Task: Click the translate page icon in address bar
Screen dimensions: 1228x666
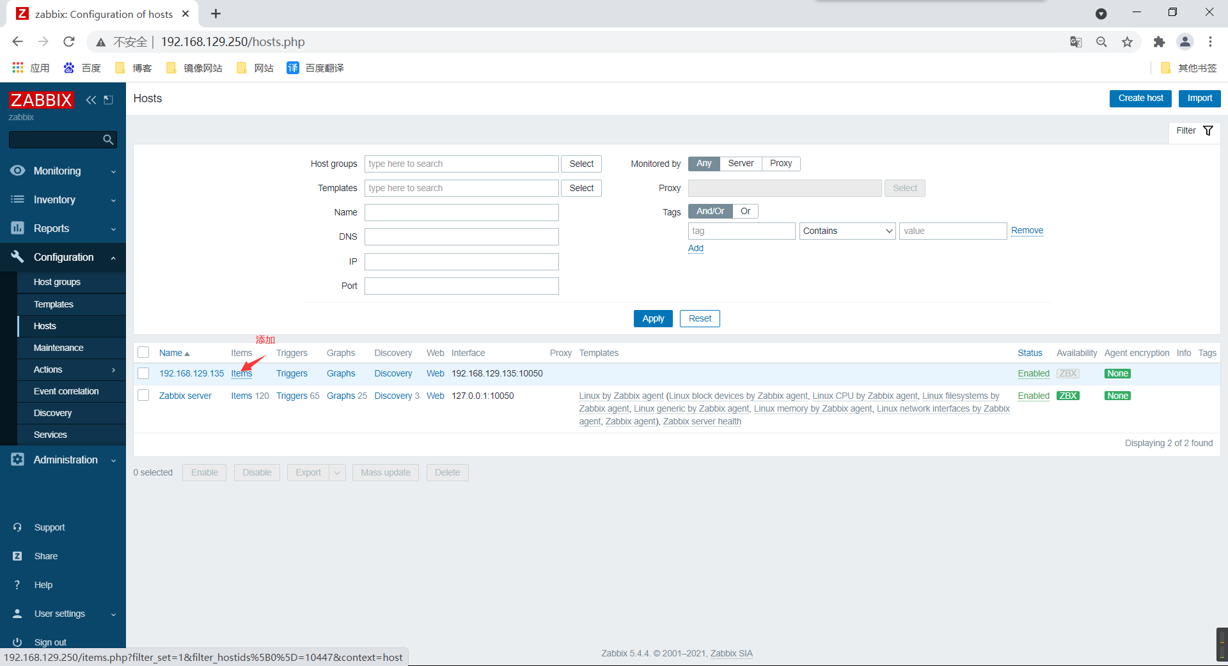Action: click(1076, 42)
